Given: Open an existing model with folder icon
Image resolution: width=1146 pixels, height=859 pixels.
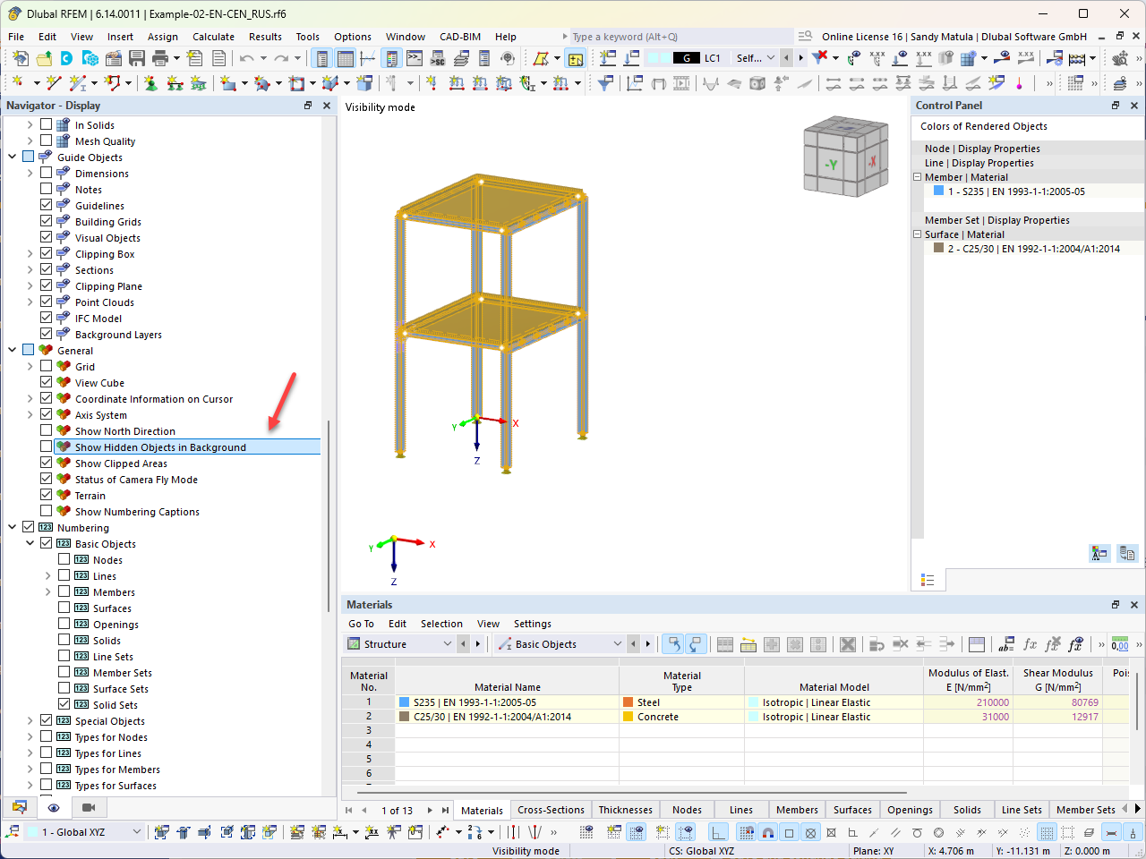Looking at the screenshot, I should click(44, 58).
